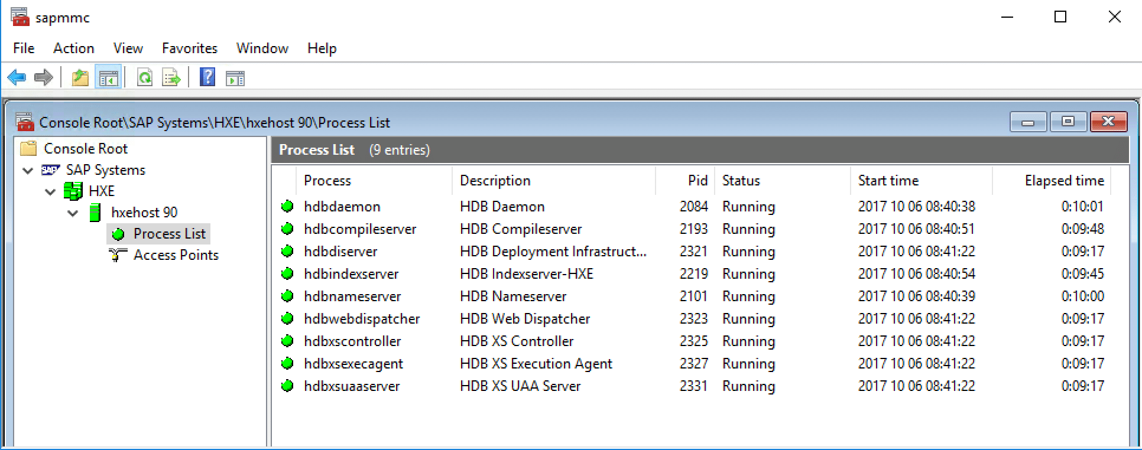
Task: Collapse the SAP Systems tree node
Action: click(28, 171)
